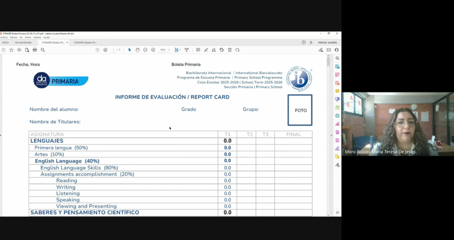454x240 pixels.
Task: Click the rotate page icon
Action: pos(238,50)
